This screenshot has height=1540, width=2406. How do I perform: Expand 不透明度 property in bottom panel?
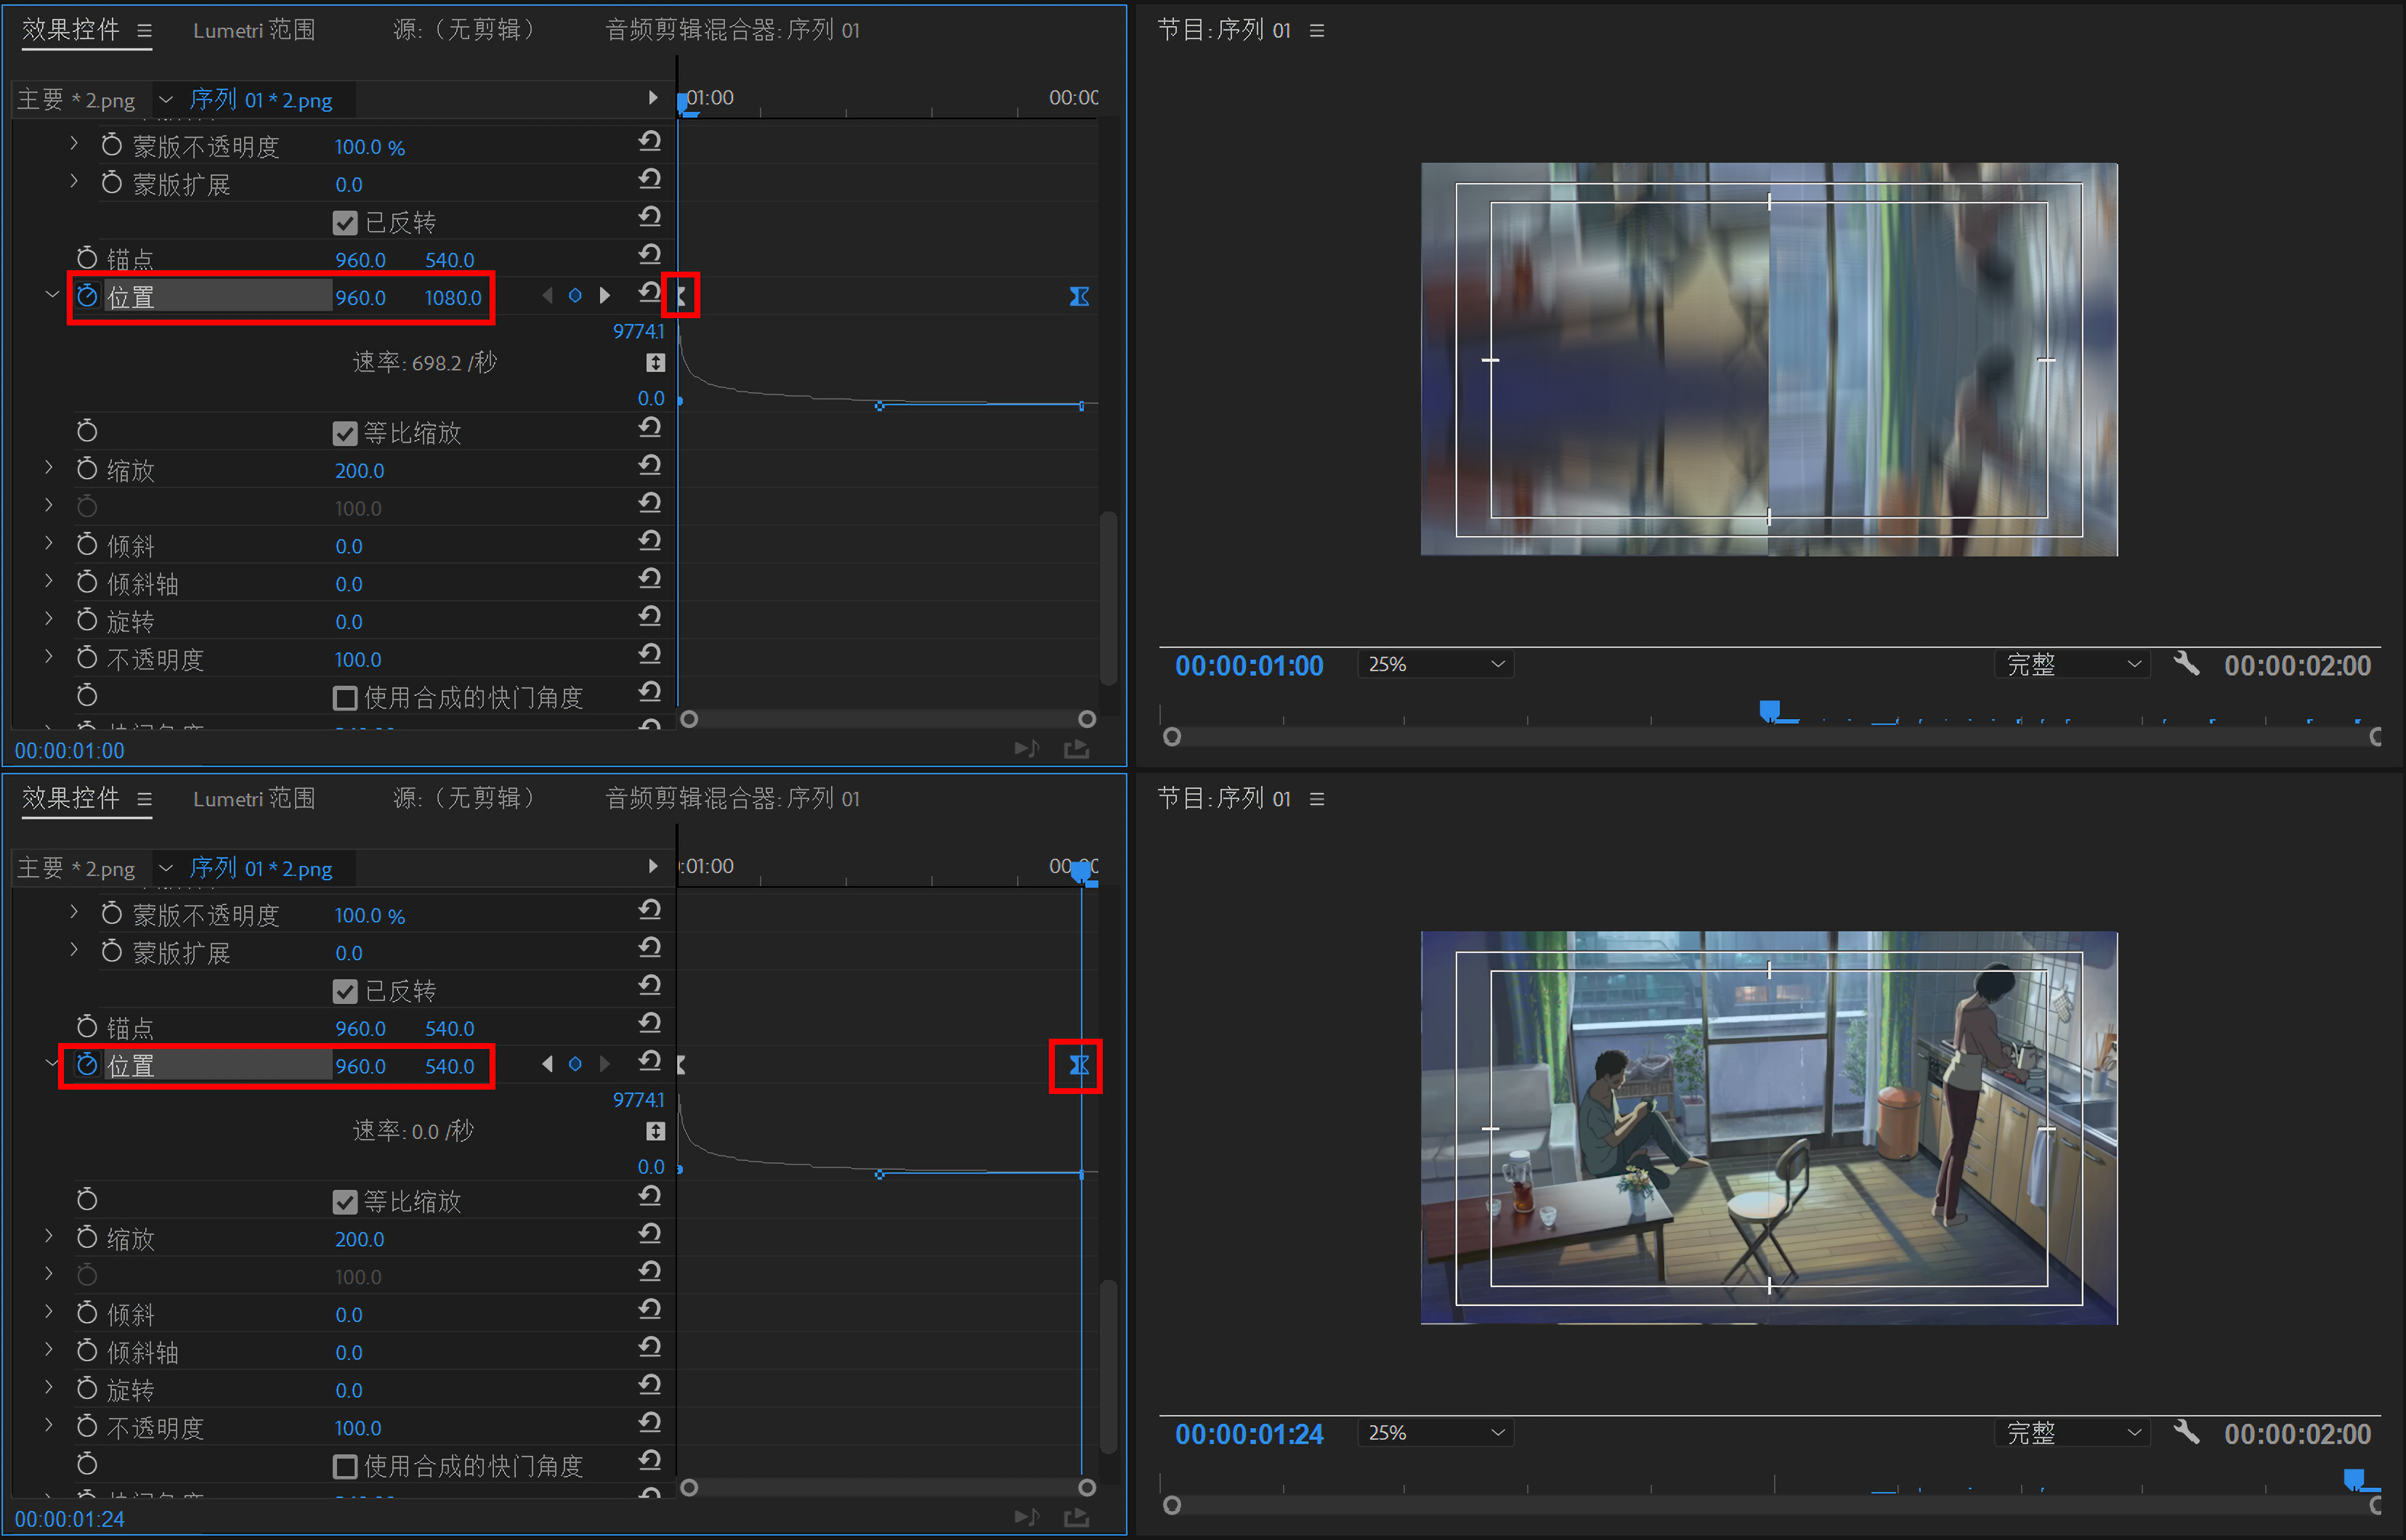click(49, 1424)
